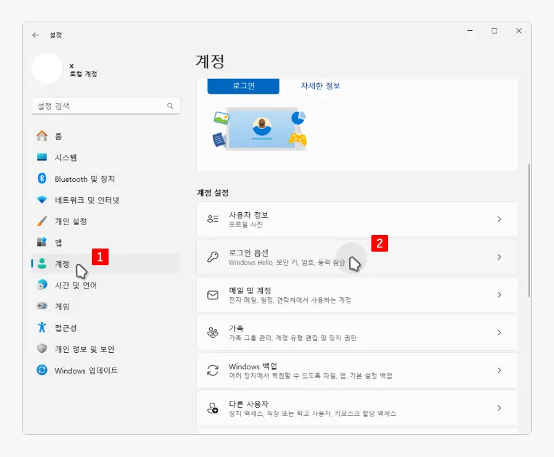
Task: Select 개인 설정 category
Action: (x=105, y=221)
